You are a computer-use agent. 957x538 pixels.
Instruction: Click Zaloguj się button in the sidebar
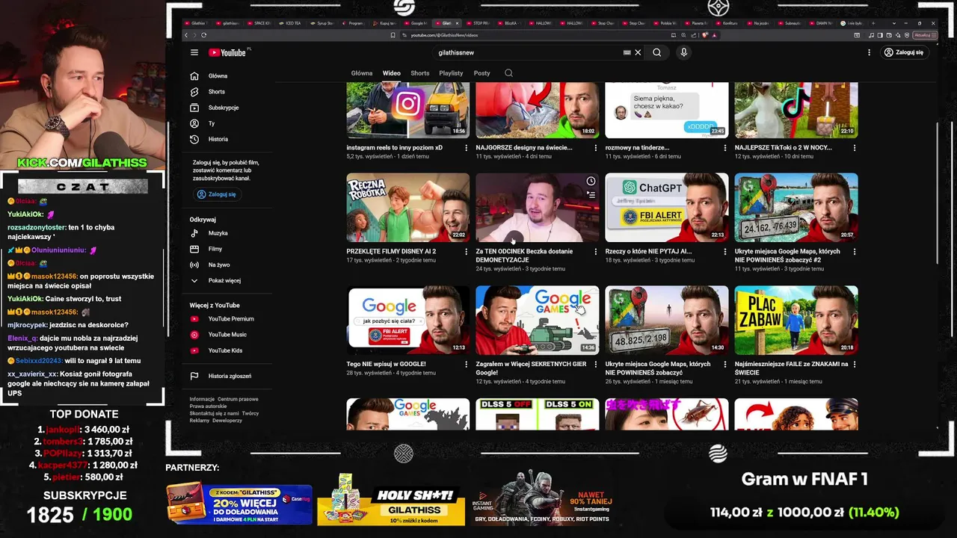(216, 194)
